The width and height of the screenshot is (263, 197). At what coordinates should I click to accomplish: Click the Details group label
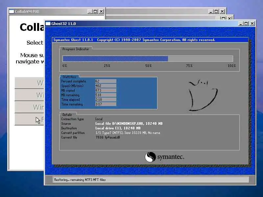pyautogui.click(x=67, y=115)
